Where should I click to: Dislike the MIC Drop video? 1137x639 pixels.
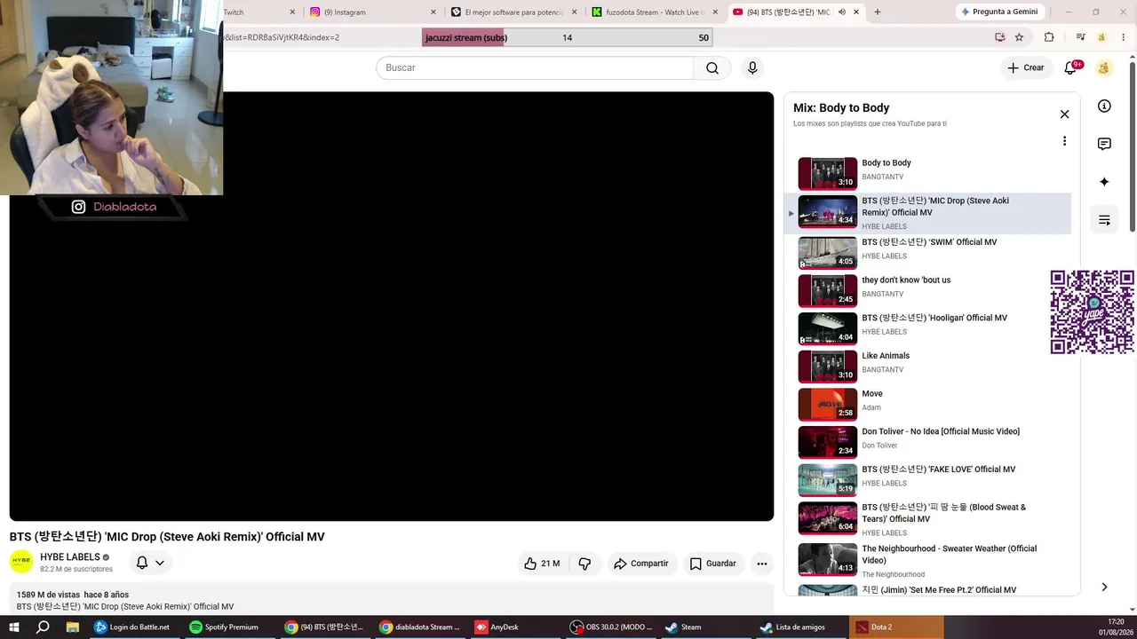coord(584,564)
